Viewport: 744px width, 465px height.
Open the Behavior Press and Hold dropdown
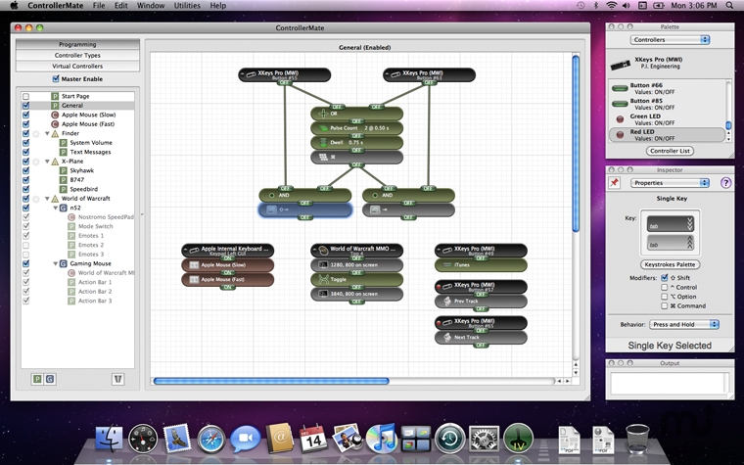tap(686, 324)
